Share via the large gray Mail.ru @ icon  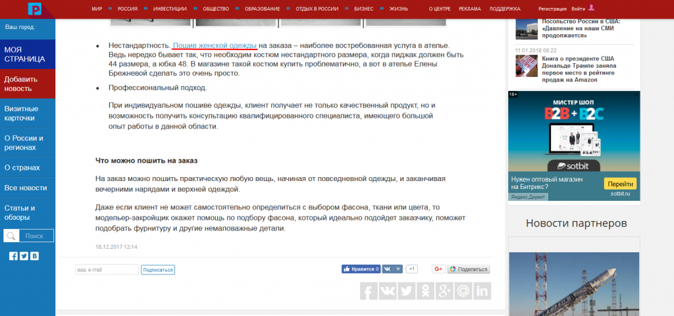click(463, 291)
